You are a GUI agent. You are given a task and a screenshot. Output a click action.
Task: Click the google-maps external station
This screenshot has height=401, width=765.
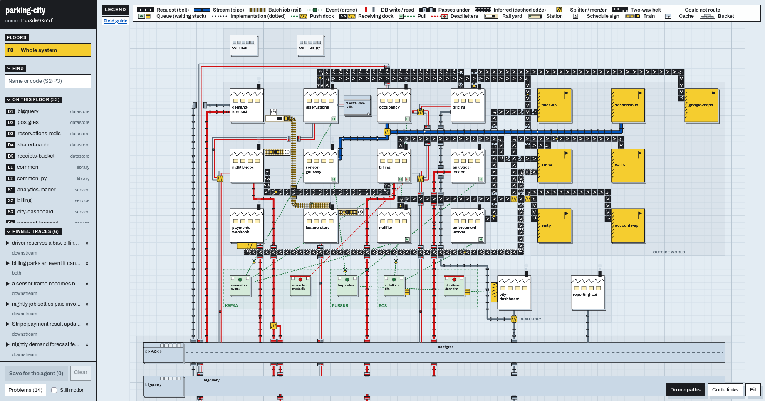[x=701, y=105]
